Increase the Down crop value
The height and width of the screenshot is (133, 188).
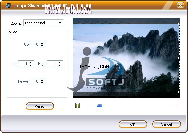[x=42, y=80]
